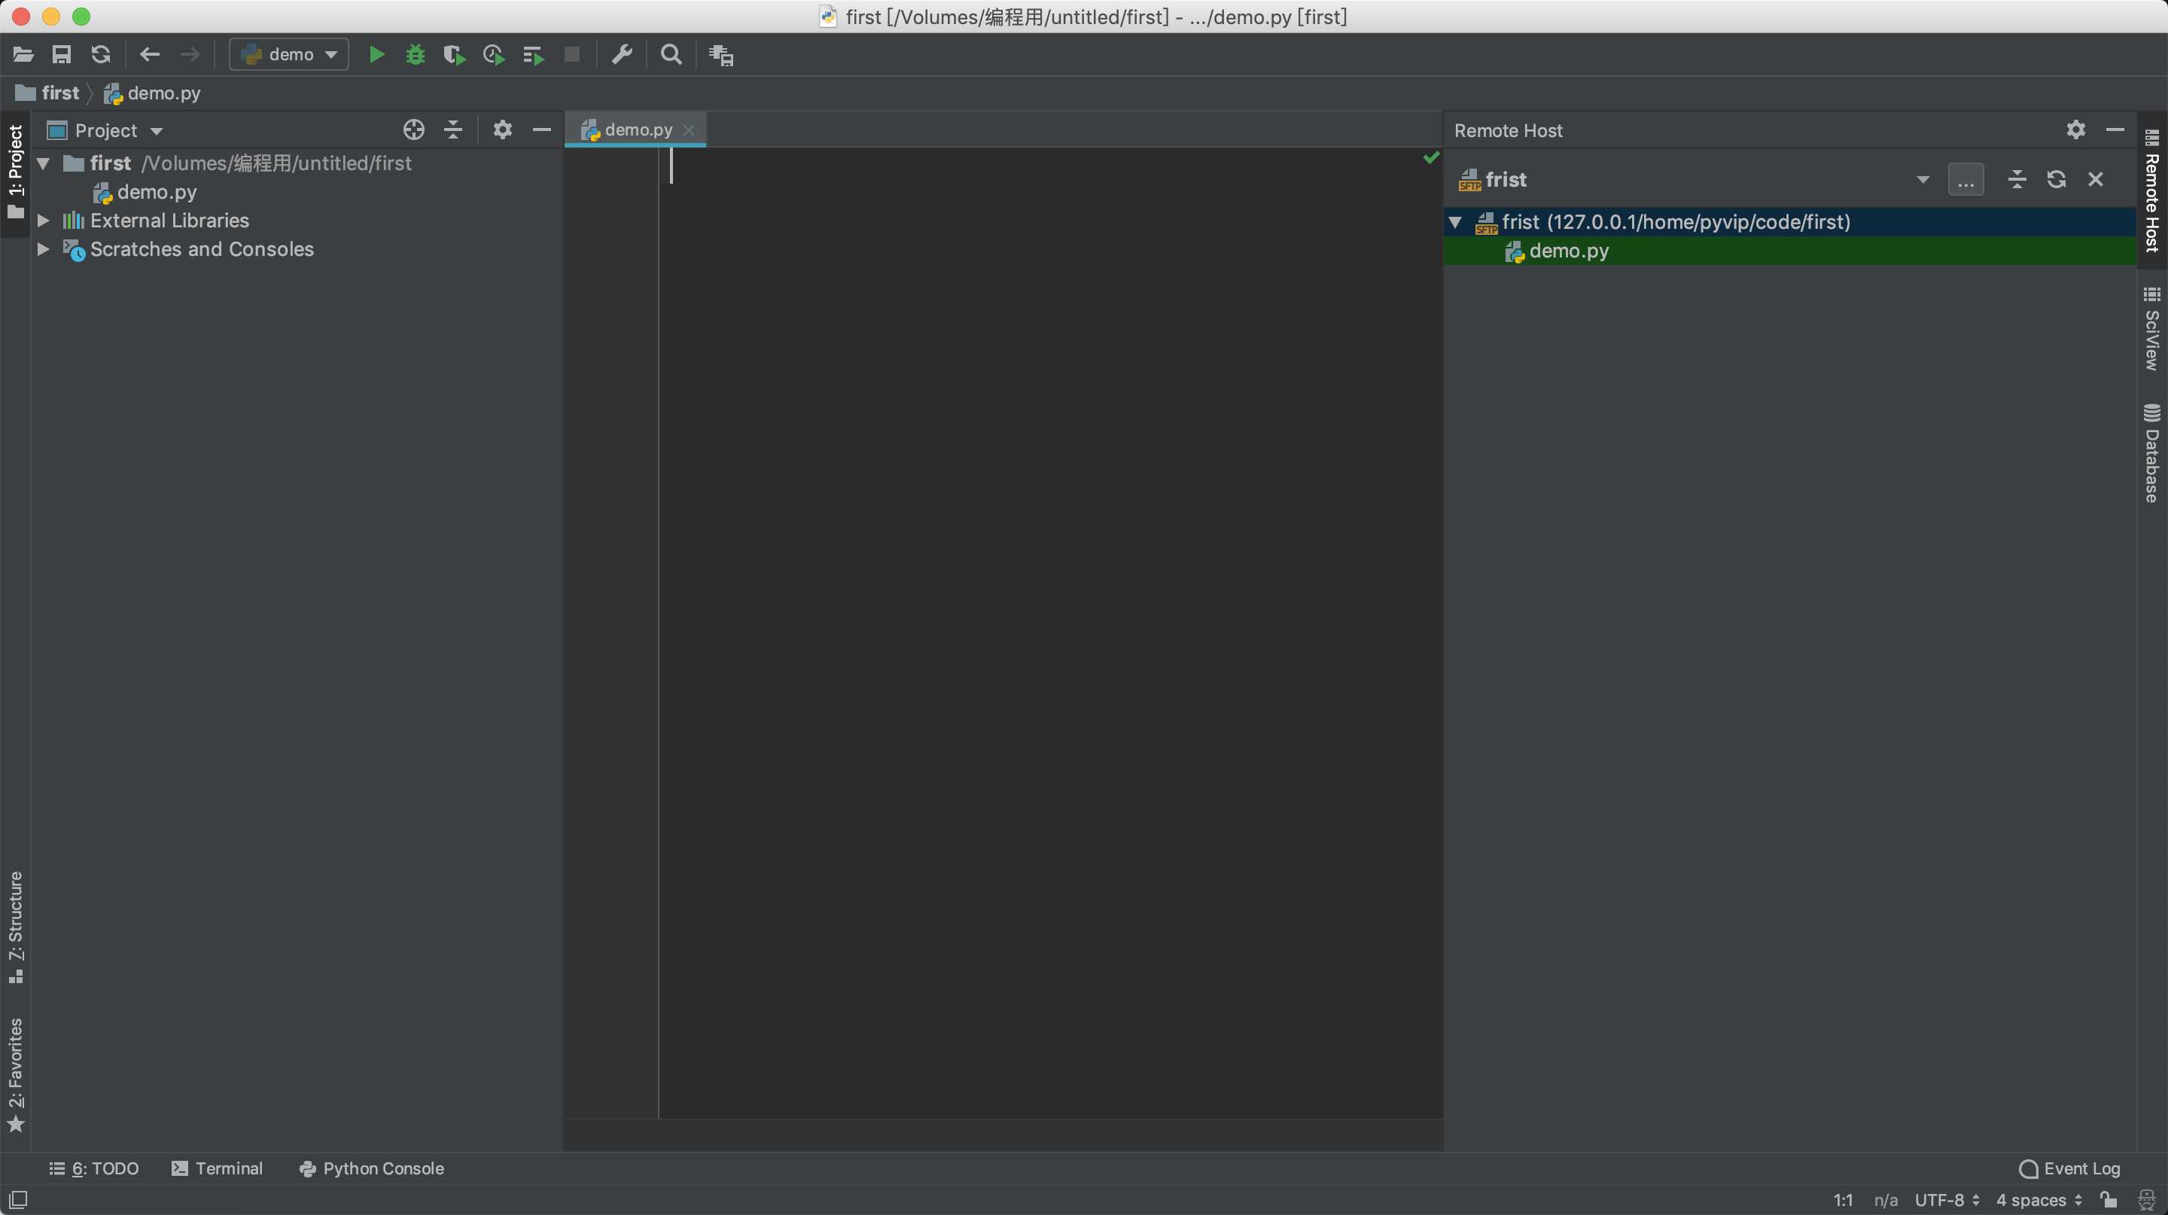2168x1215 pixels.
Task: Click the Coverage run icon
Action: click(x=454, y=55)
